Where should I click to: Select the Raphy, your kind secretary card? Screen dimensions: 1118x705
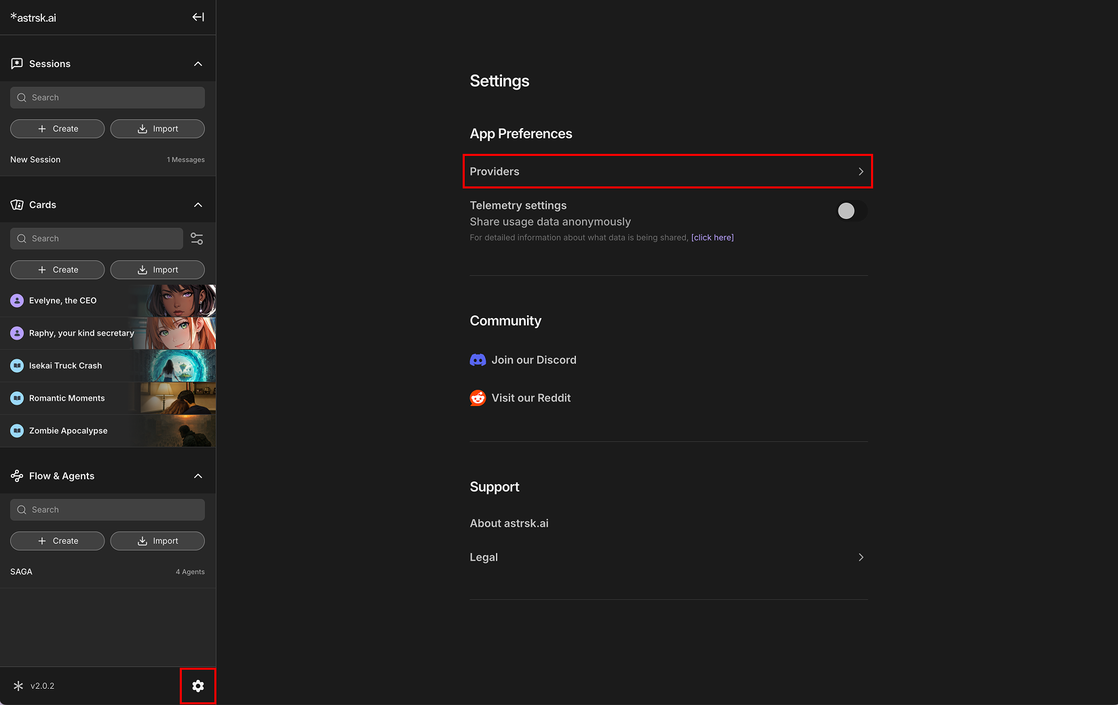(108, 333)
